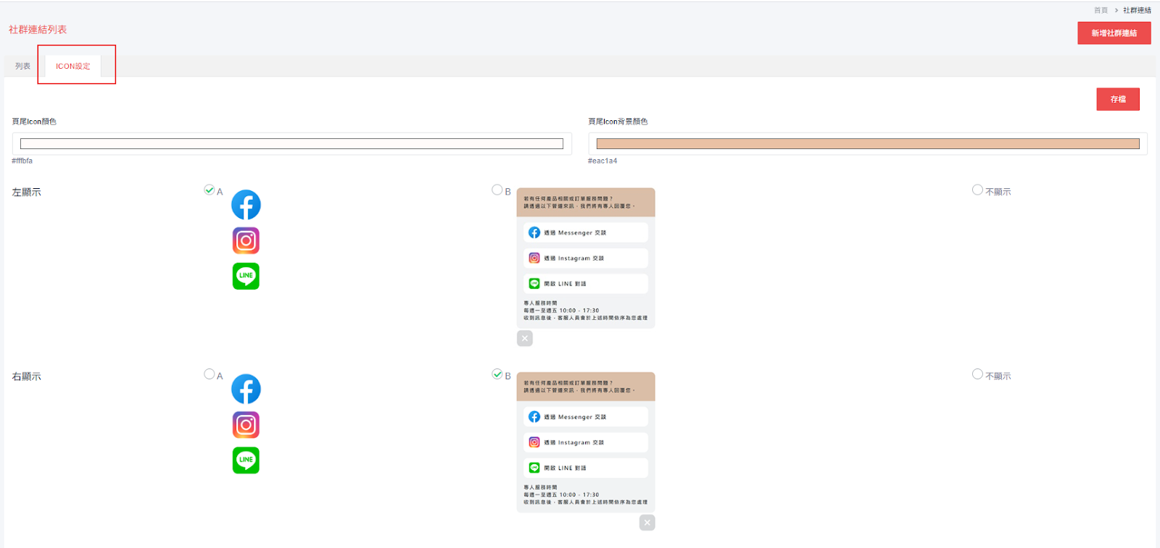Click the 透過 Instagram 交談 row in the 右顯示 card
The height and width of the screenshot is (548, 1160).
tap(586, 442)
